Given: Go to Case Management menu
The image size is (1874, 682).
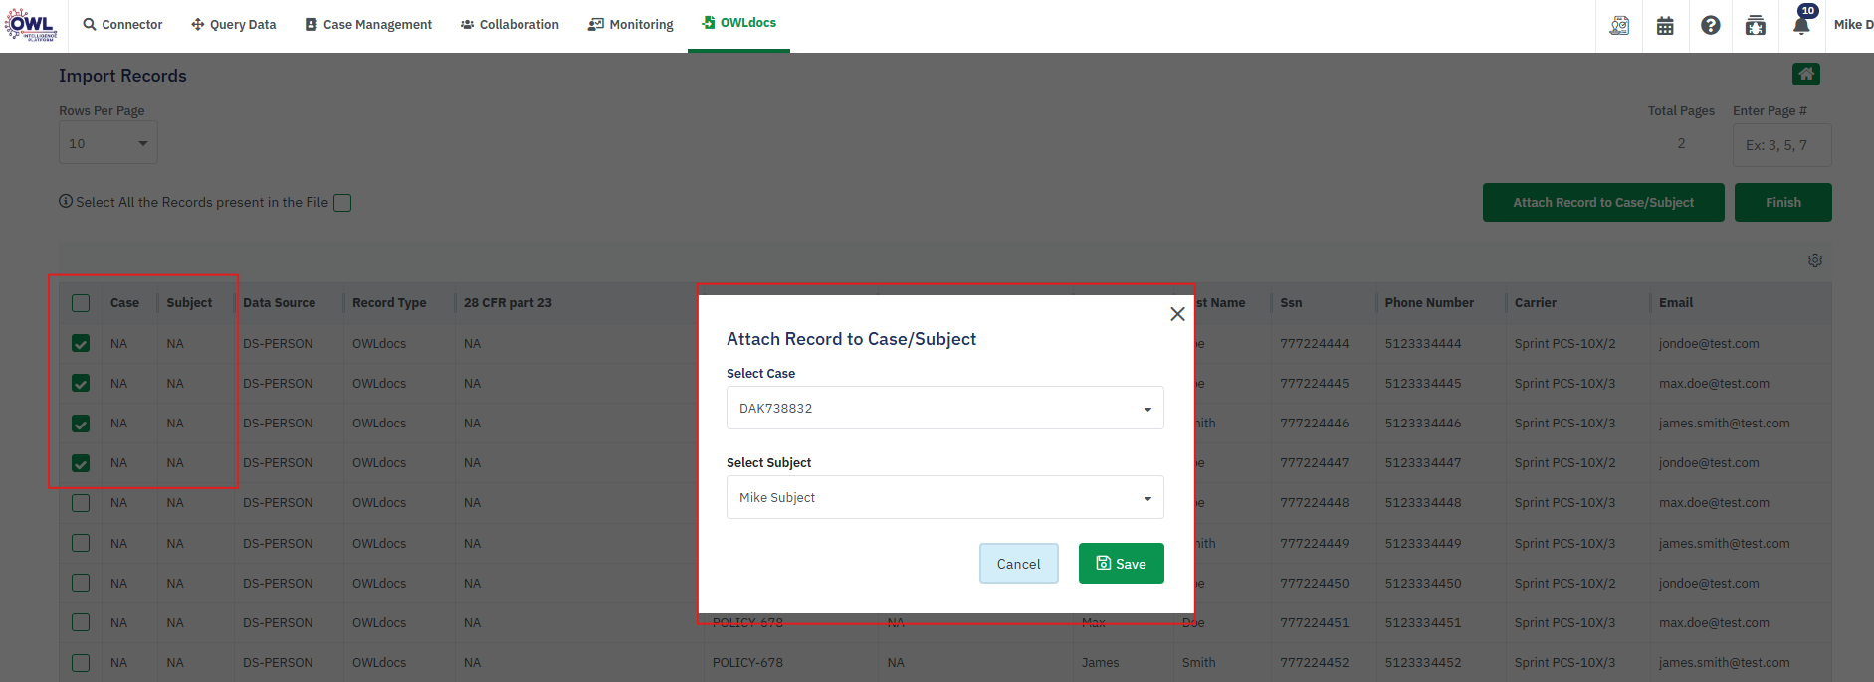Looking at the screenshot, I should [x=367, y=24].
